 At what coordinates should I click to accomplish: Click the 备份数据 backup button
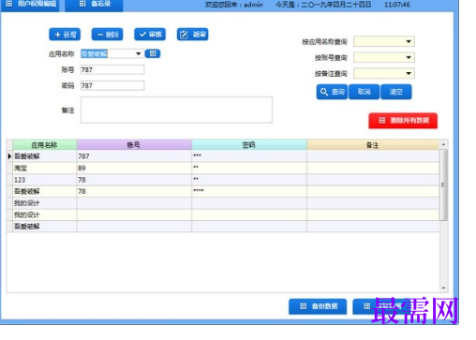click(x=318, y=306)
